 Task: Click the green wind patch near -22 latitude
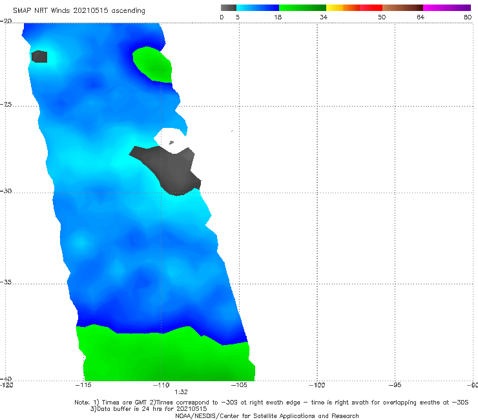tap(154, 64)
